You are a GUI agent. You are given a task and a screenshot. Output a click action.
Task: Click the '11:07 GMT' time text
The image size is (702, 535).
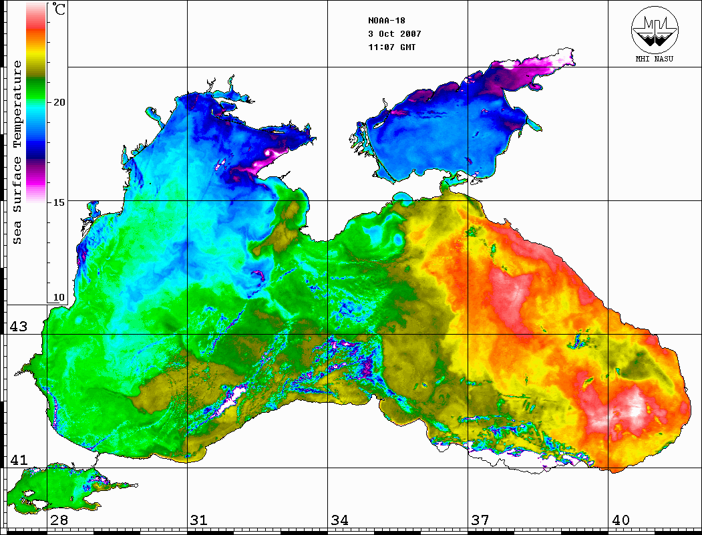[391, 47]
